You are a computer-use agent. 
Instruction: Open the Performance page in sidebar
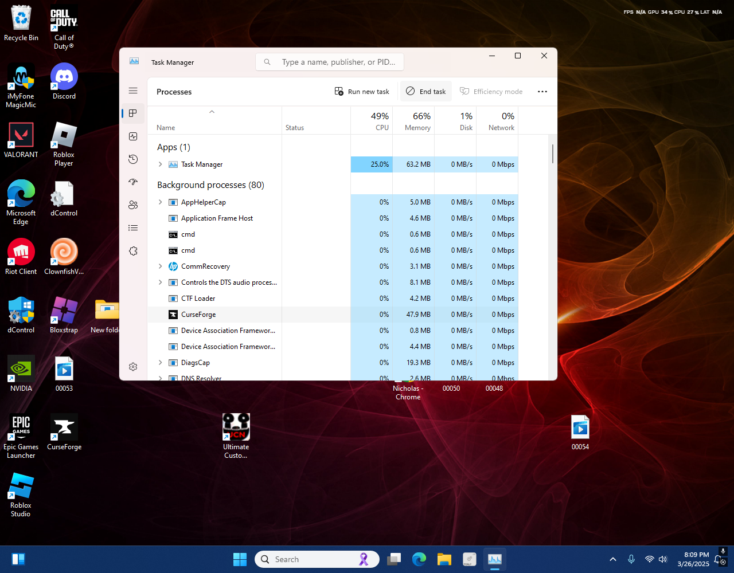tap(133, 136)
